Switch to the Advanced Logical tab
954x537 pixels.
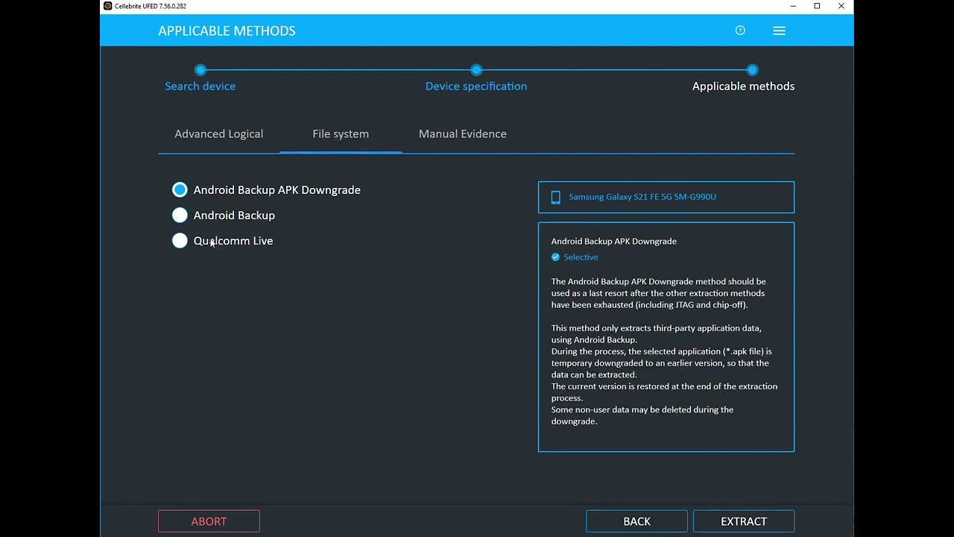click(x=218, y=134)
